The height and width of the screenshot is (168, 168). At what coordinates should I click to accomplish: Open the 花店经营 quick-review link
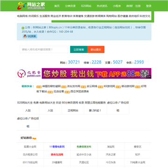(59, 91)
